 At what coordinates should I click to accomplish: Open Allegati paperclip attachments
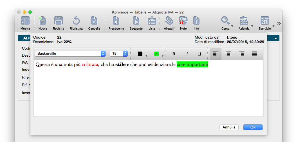tap(169, 21)
